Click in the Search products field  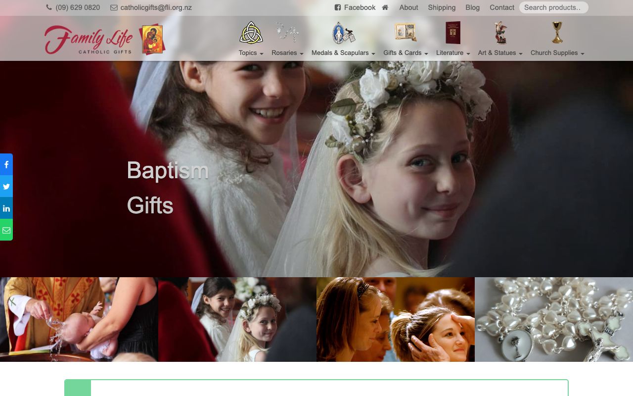(553, 7)
